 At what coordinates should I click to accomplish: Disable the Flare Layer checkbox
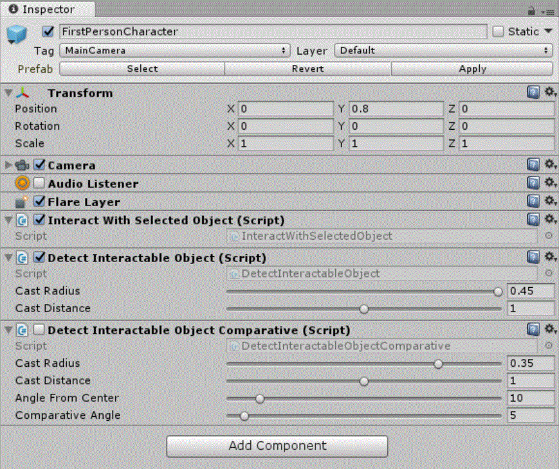click(39, 202)
